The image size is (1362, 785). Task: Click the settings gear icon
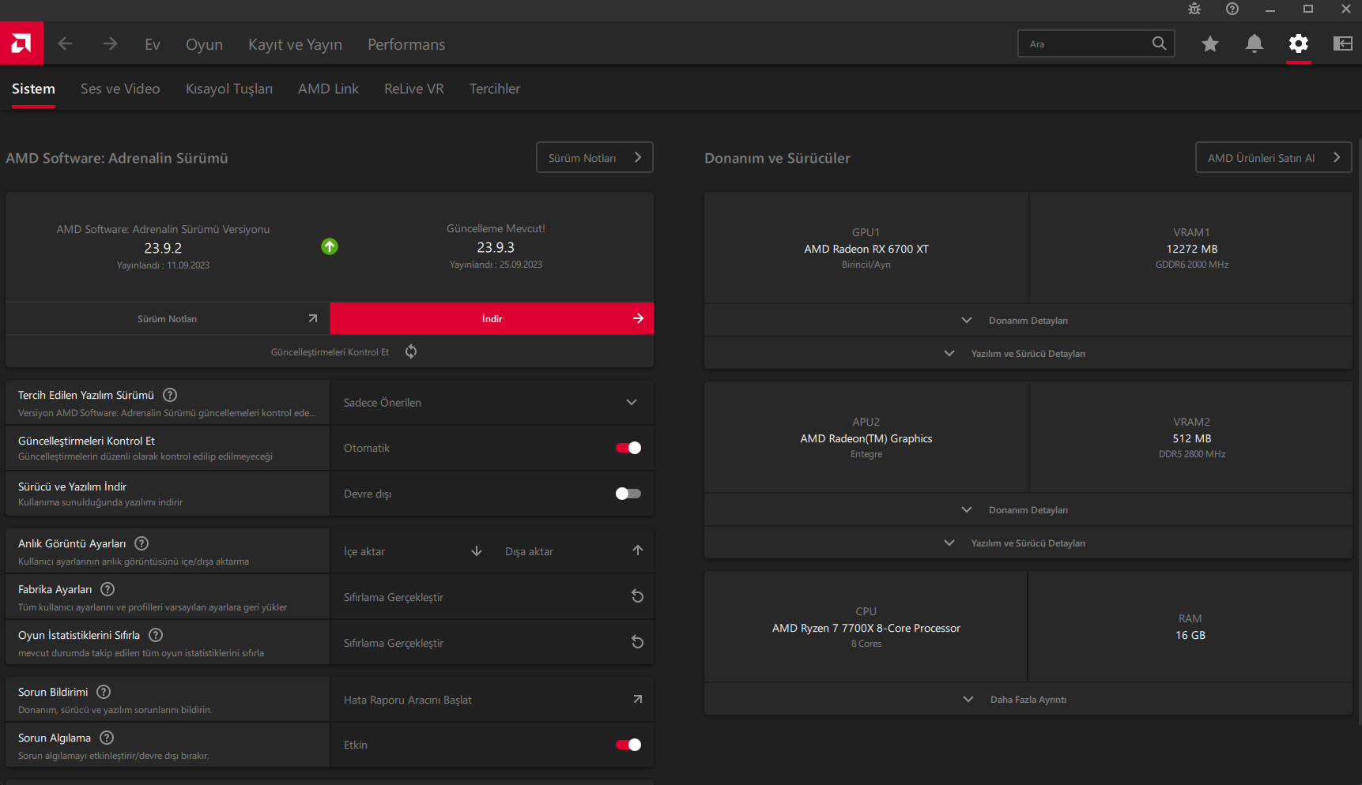[x=1298, y=44]
